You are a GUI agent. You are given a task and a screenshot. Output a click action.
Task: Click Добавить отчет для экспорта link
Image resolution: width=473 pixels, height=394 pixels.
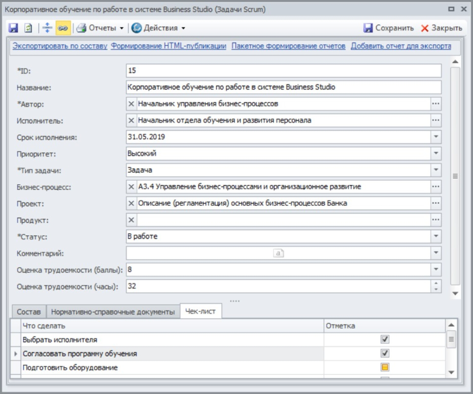(401, 46)
